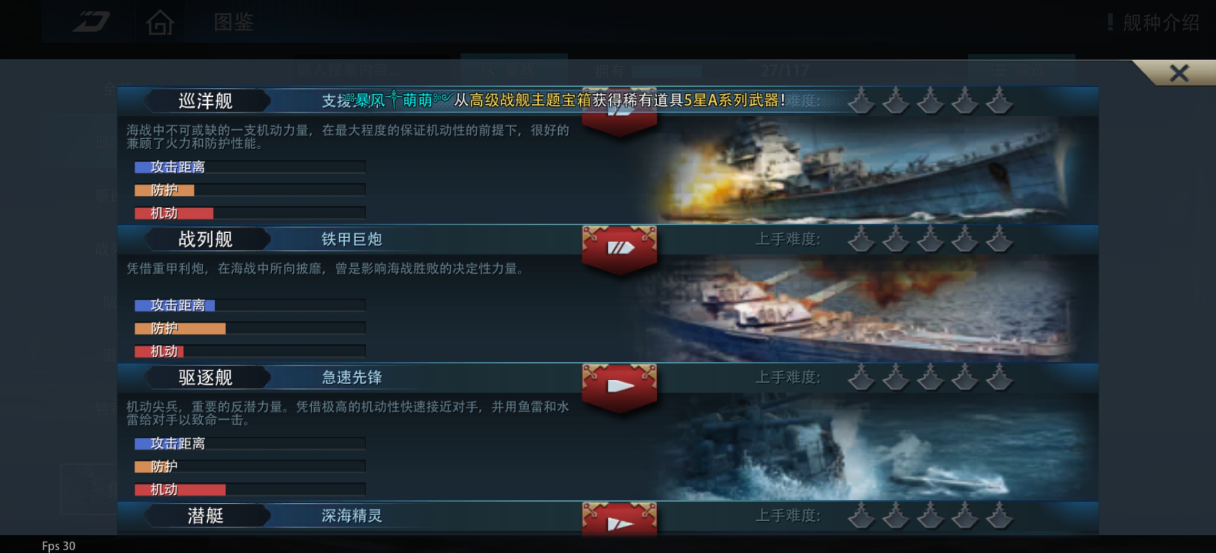Select the 驱逐舰 title label

click(206, 377)
